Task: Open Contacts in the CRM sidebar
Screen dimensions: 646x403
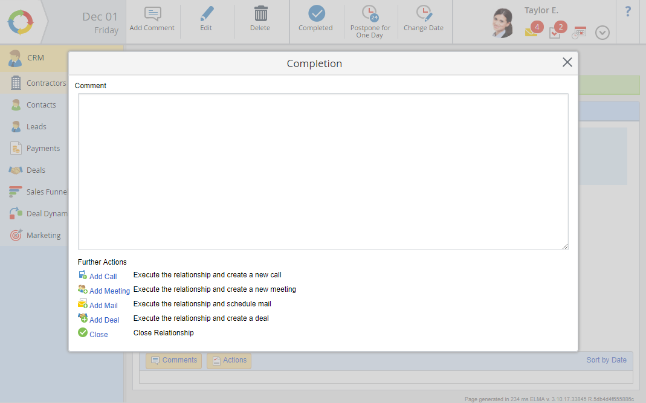Action: click(x=41, y=105)
